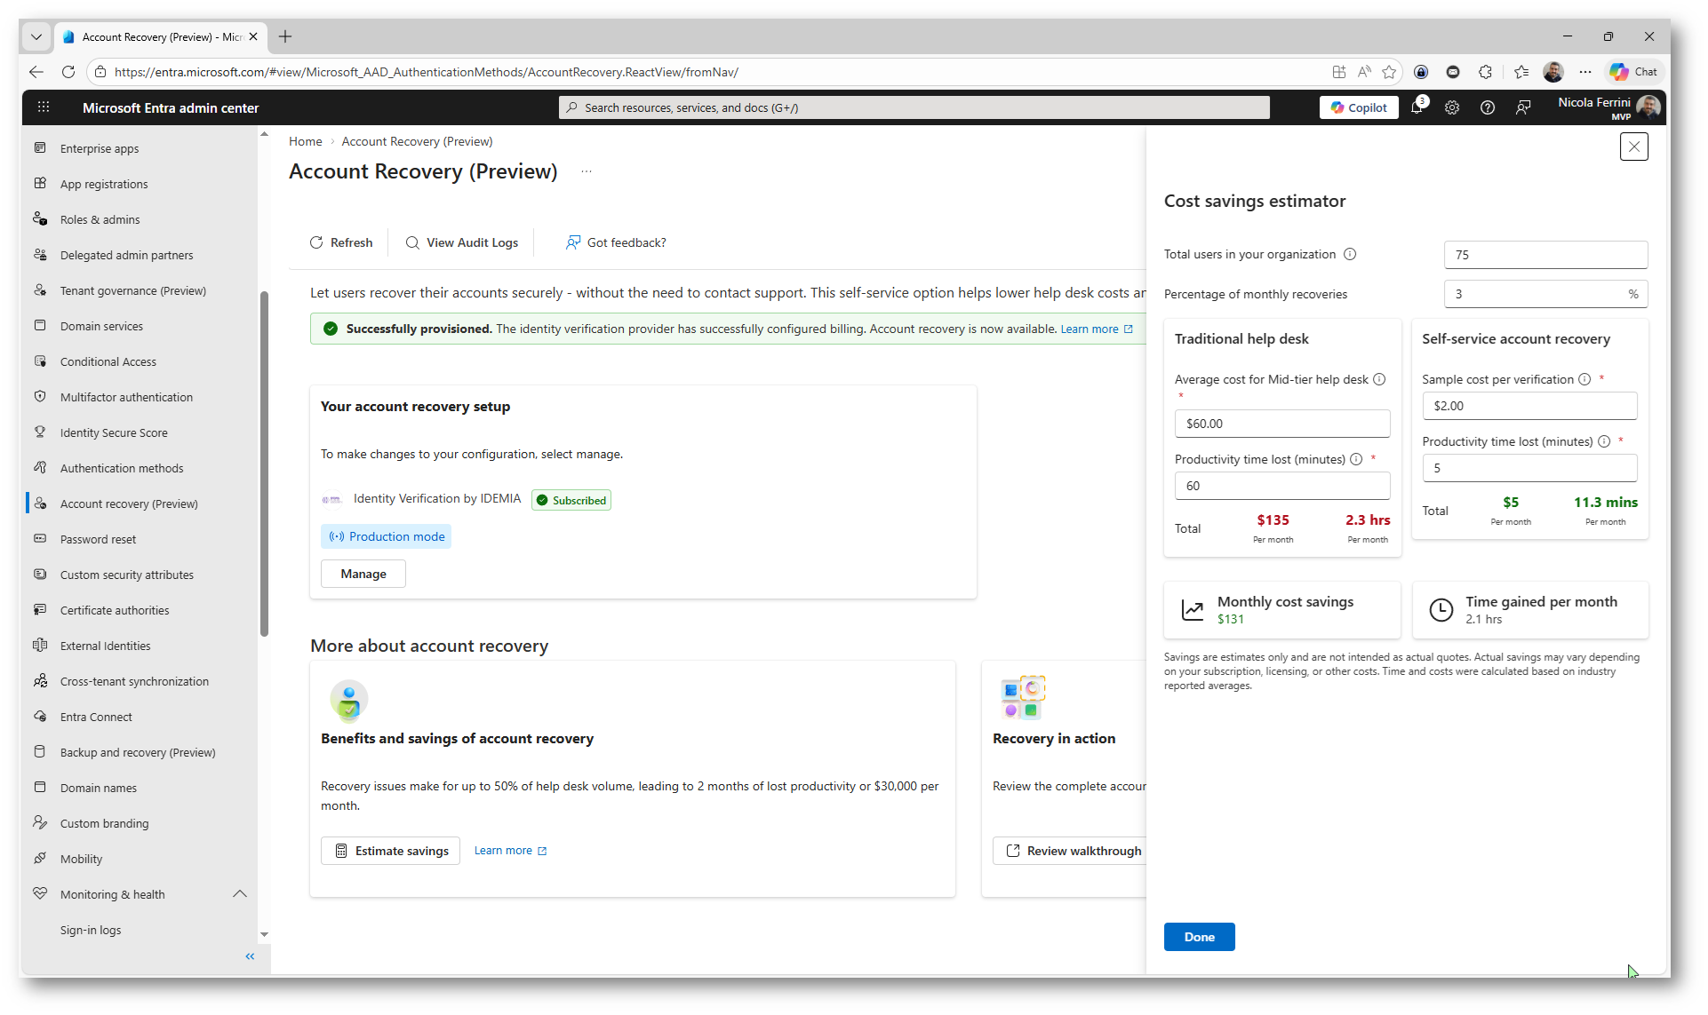1708x1015 pixels.
Task: Open portal settings gear icon
Action: click(x=1452, y=107)
